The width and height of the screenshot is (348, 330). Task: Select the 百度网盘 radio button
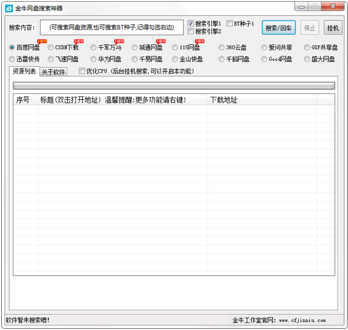point(12,48)
